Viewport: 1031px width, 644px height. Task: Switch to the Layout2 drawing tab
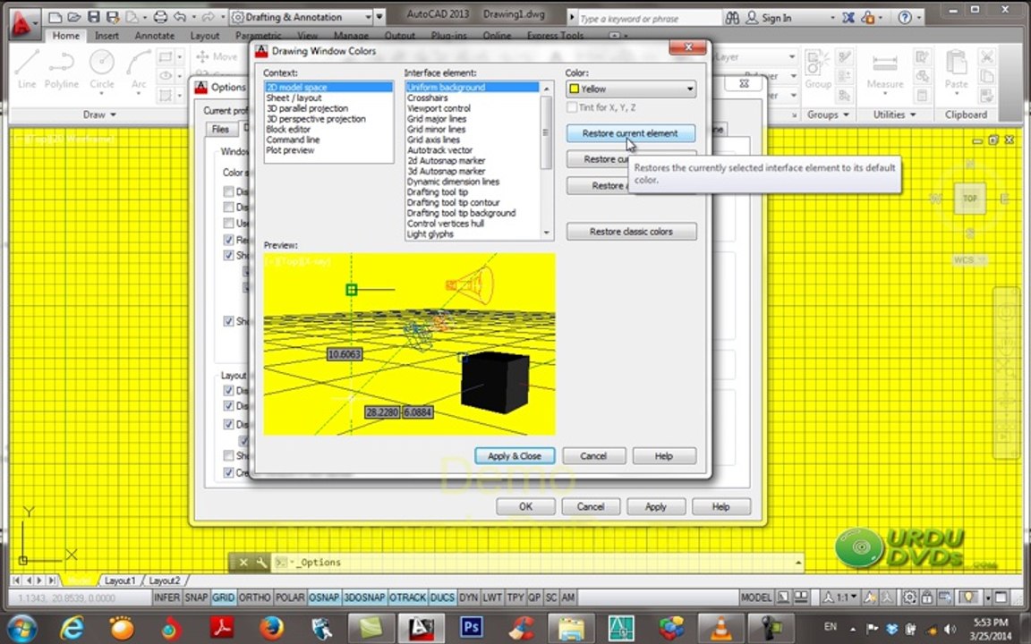click(165, 580)
